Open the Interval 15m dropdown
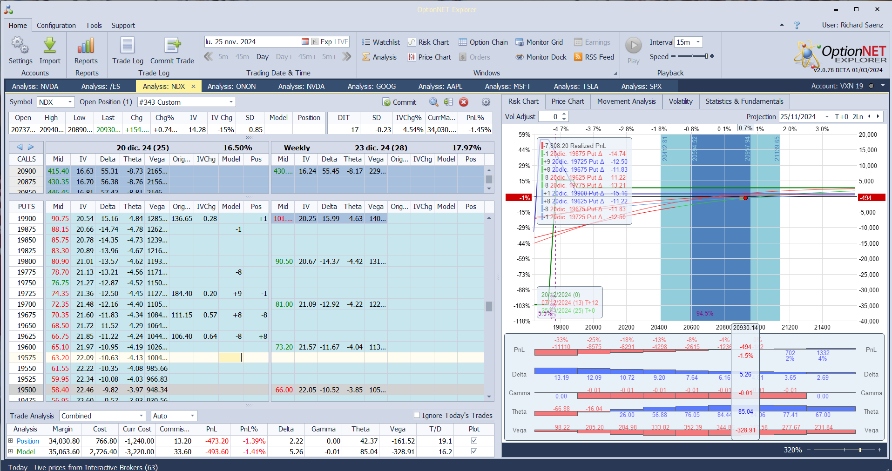This screenshot has width=892, height=471. (698, 42)
